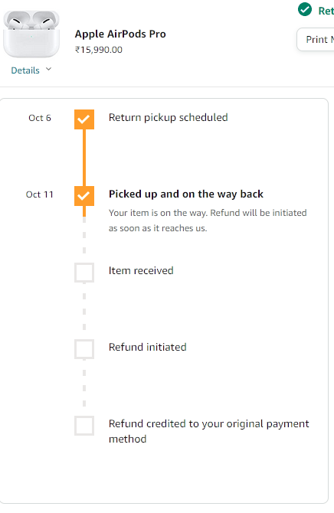Select the empty Item received step box
Image resolution: width=334 pixels, height=513 pixels.
point(84,273)
